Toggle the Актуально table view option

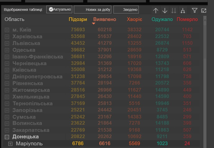pos(60,10)
